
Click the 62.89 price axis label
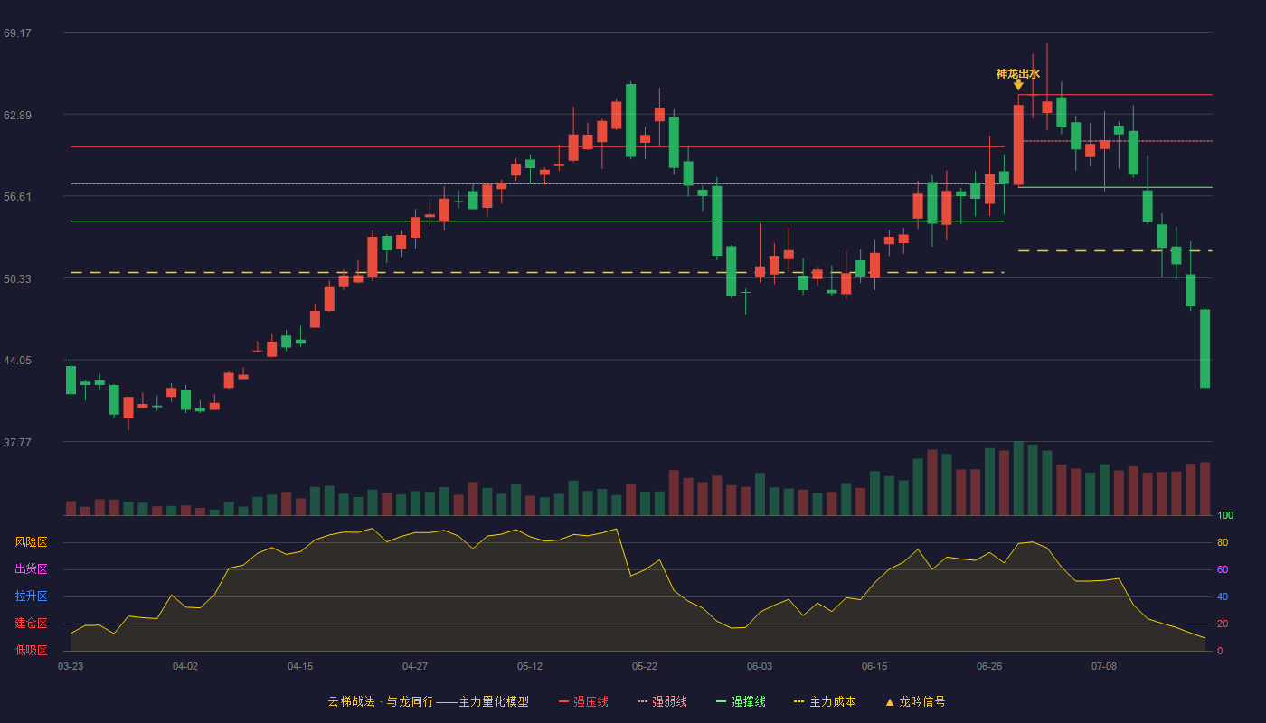[x=17, y=116]
